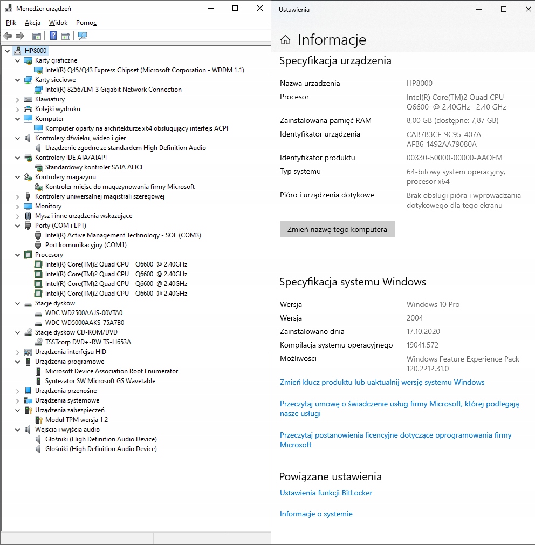Click the scan for hardware changes monitor icon
Screen dimensions: 535x545
click(x=83, y=36)
